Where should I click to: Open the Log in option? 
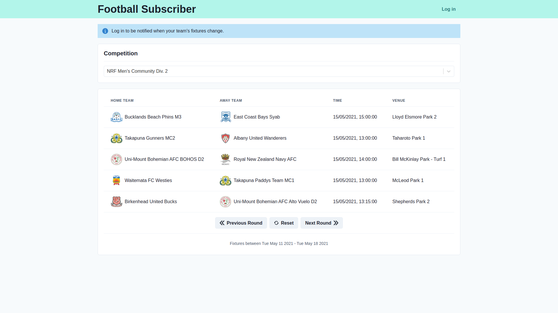pos(448,9)
